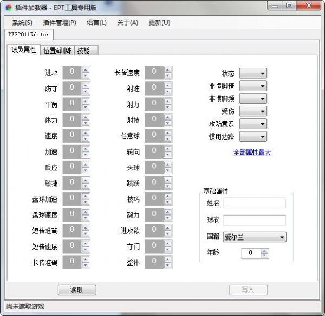Decrease the 进攻 value with down arrow
This screenshot has width=325, height=316.
pyautogui.click(x=86, y=75)
